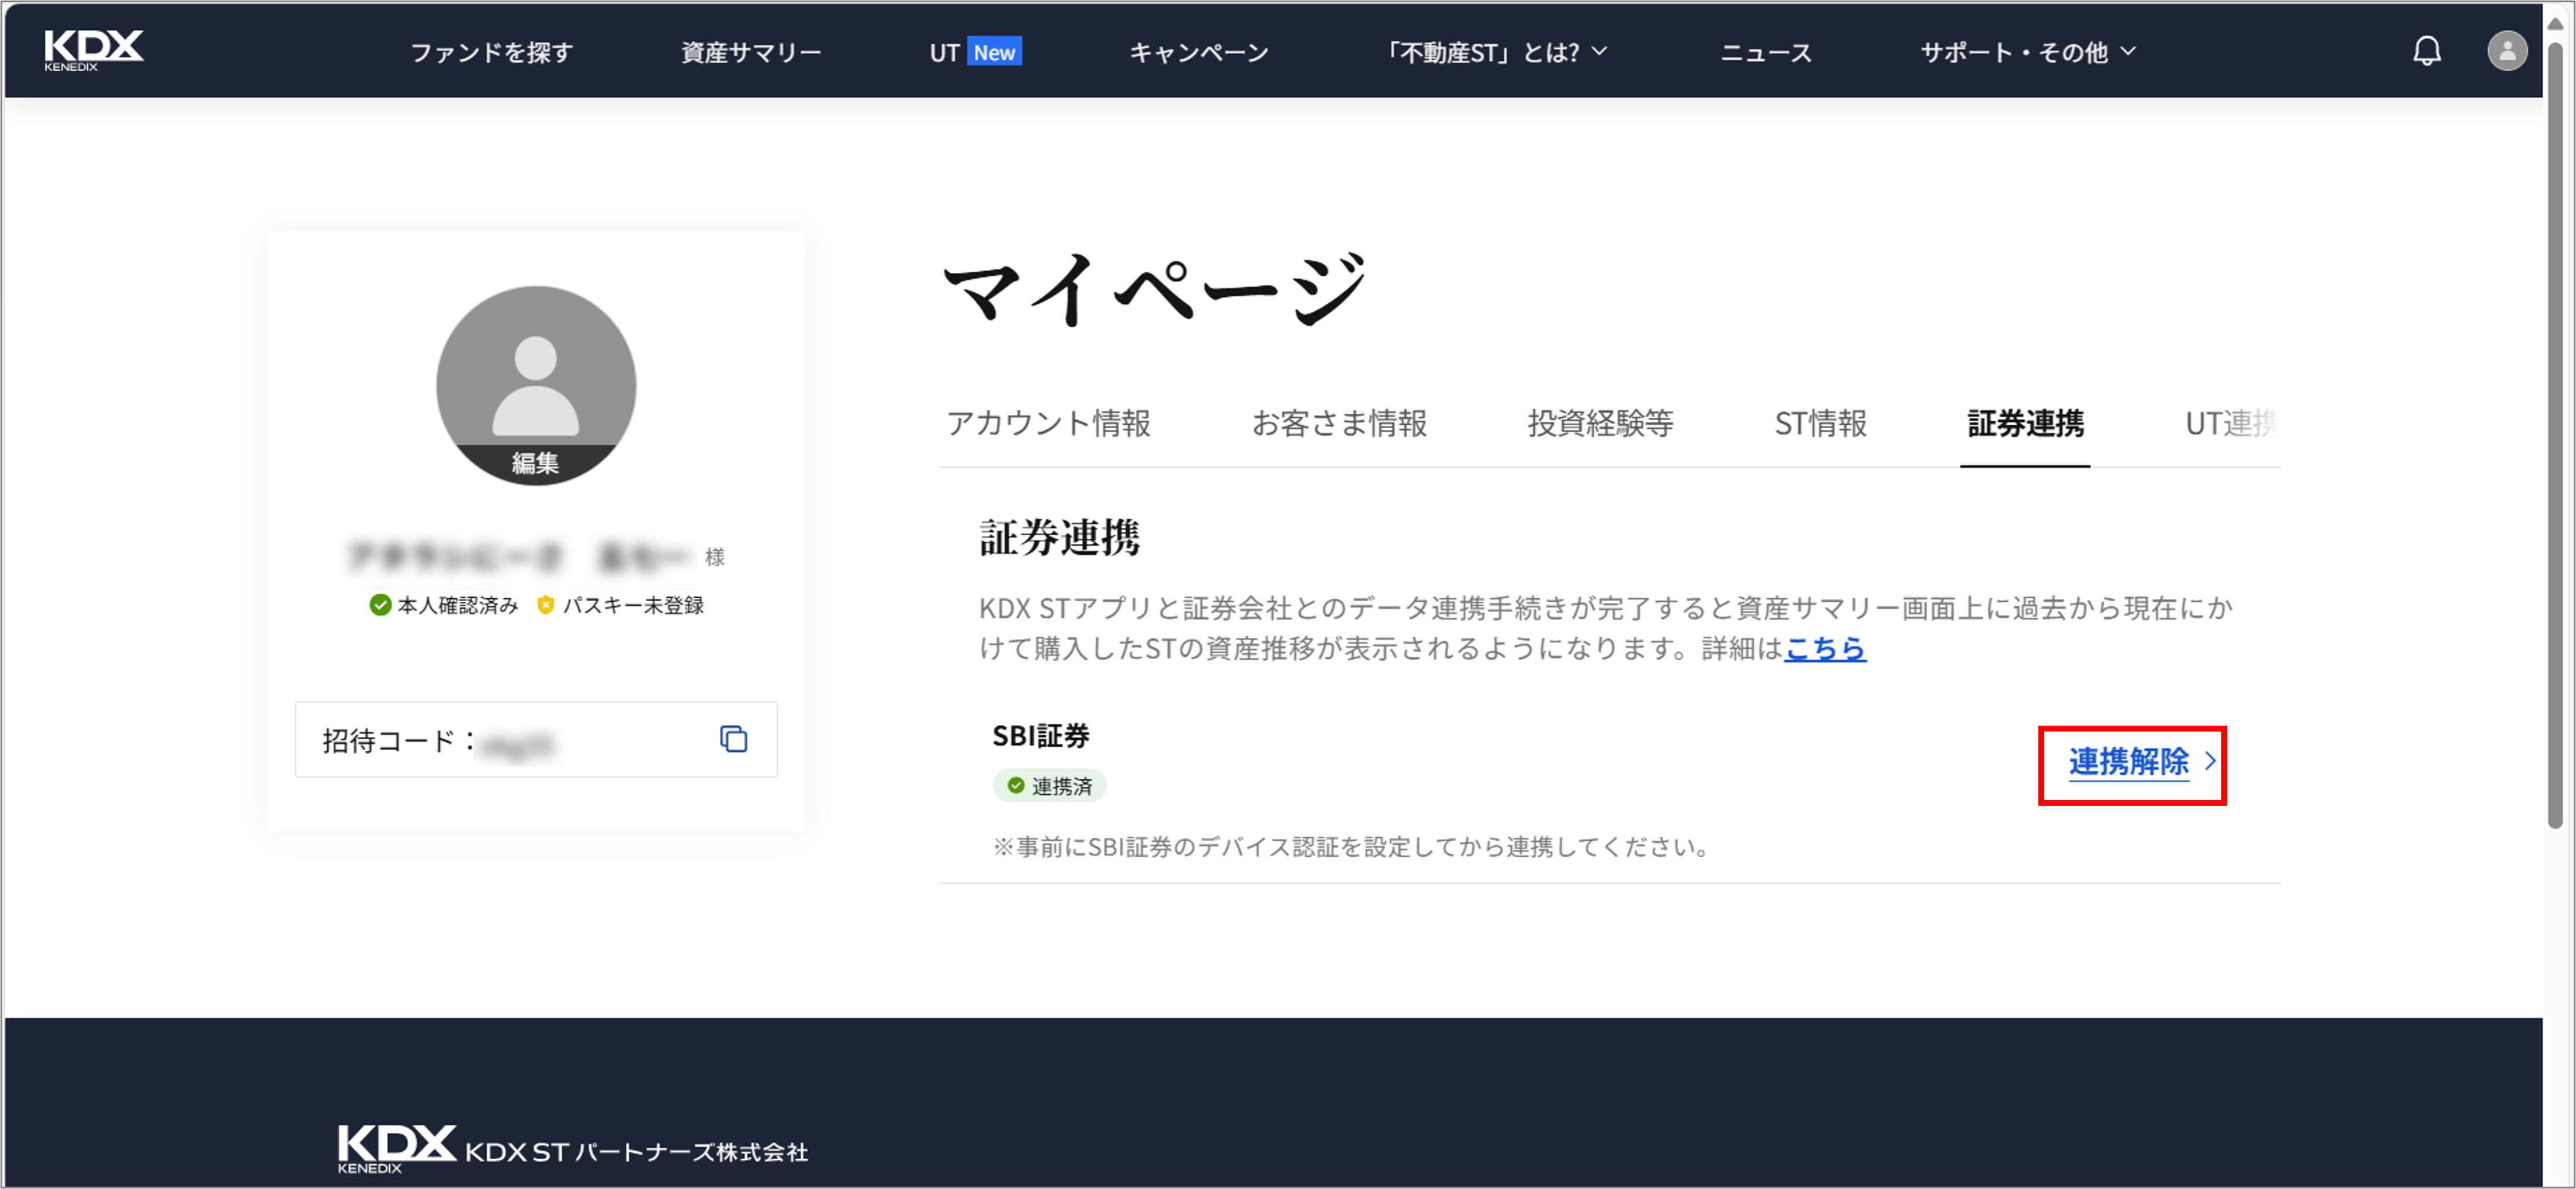Click the chevron next to 連携解除
2576x1189 pixels.
(x=2210, y=762)
